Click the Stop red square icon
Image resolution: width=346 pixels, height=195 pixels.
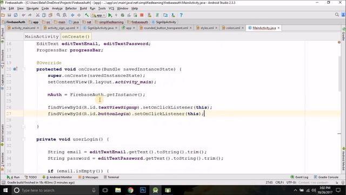[142, 15]
